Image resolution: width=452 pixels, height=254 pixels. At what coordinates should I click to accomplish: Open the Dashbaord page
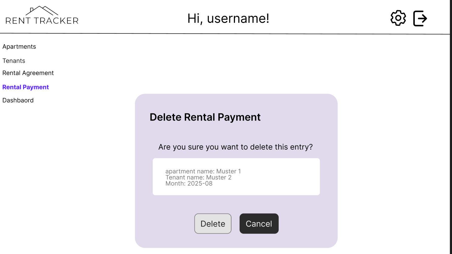click(18, 100)
